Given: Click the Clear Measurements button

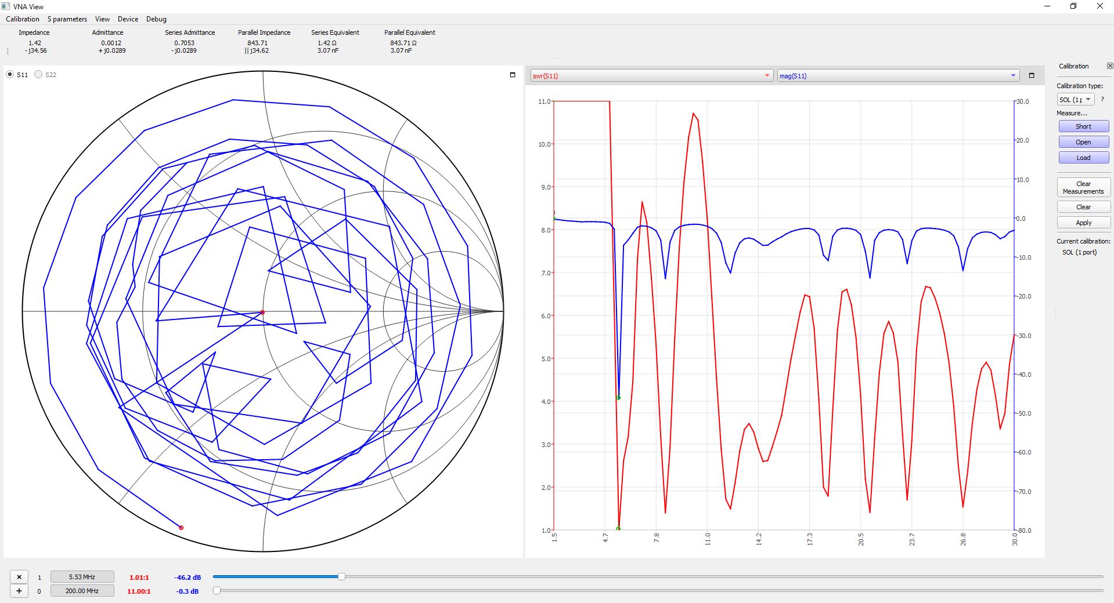Looking at the screenshot, I should pos(1083,187).
